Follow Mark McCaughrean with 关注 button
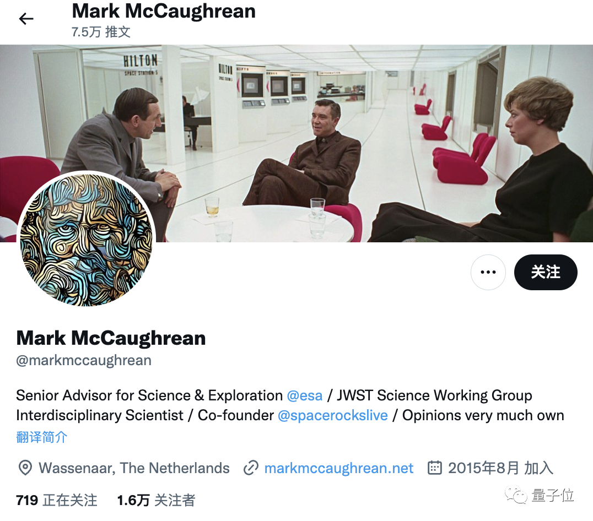Viewport: 593px width, 521px height. coord(546,272)
